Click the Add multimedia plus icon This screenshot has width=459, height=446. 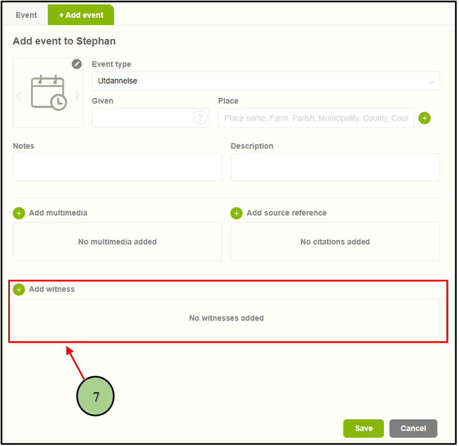pos(19,213)
